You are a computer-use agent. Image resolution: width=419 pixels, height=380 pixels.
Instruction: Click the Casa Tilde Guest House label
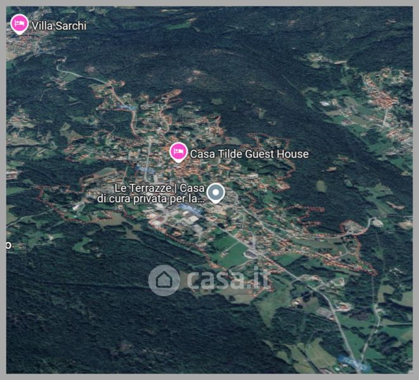pos(249,154)
